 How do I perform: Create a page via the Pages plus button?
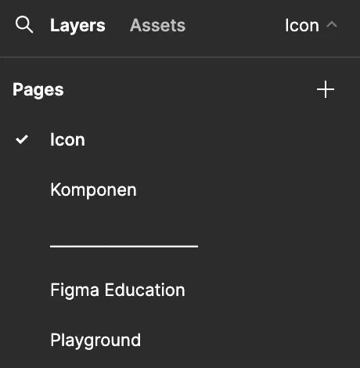(x=326, y=89)
